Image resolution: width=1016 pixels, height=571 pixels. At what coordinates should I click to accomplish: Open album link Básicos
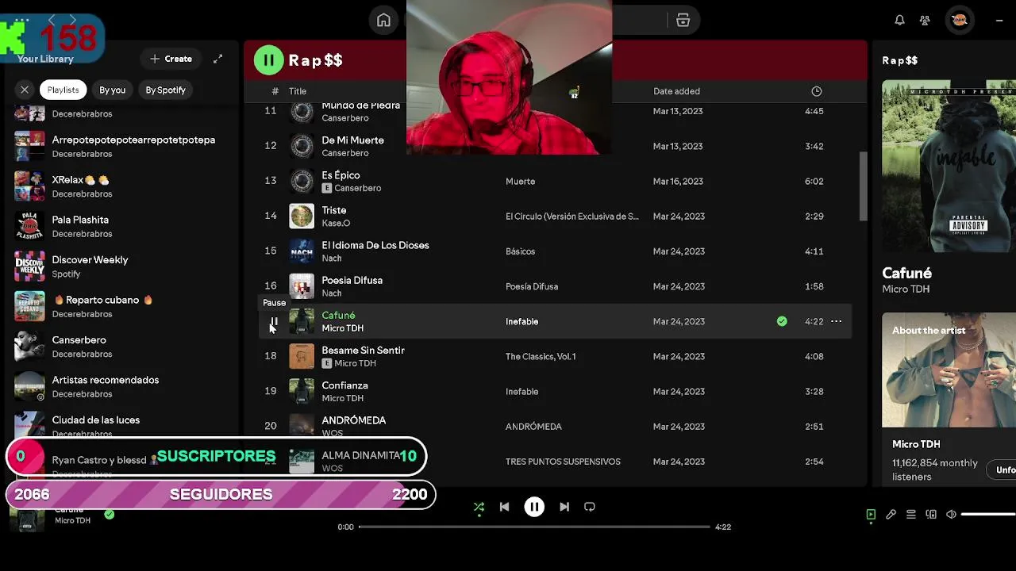coord(520,251)
